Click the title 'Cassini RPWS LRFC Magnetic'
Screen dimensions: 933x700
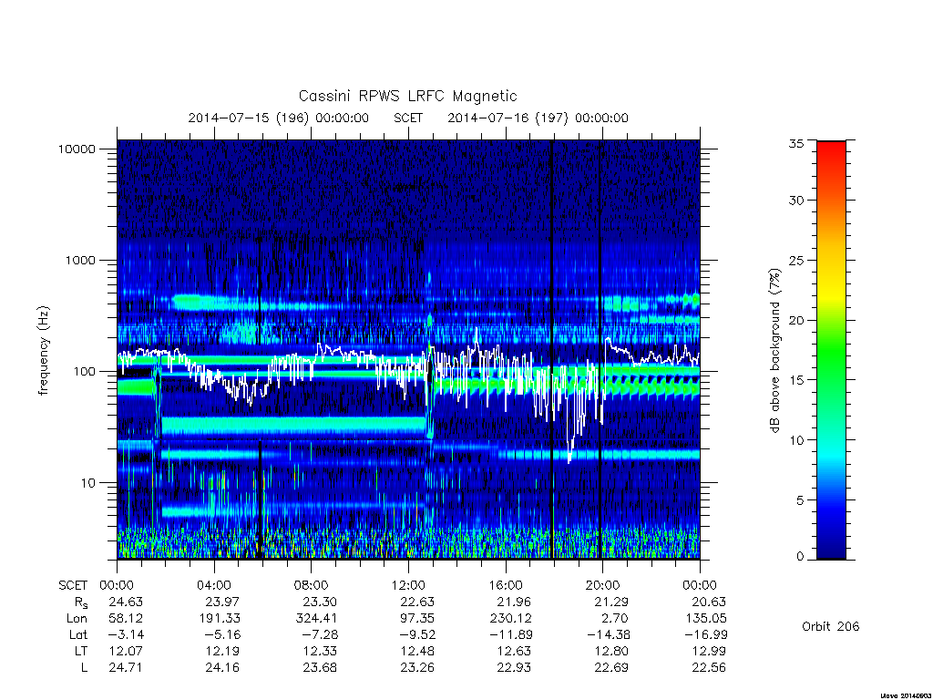click(x=407, y=97)
